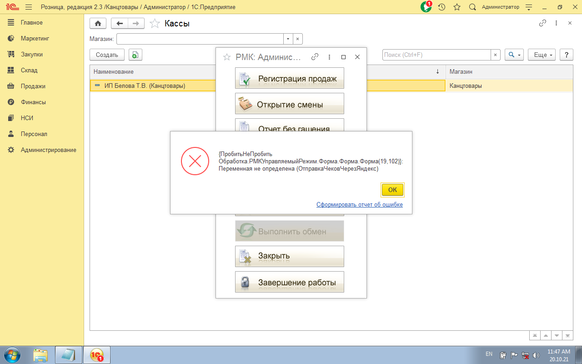Open Закупки section in sidebar

pos(32,54)
